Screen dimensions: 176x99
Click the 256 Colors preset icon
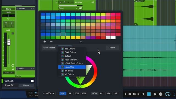coord(62,49)
